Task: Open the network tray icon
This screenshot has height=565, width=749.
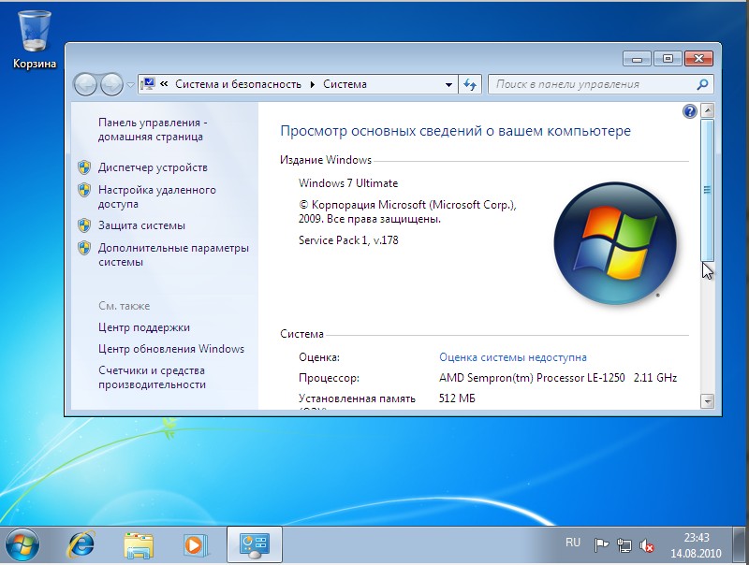Action: click(x=624, y=544)
